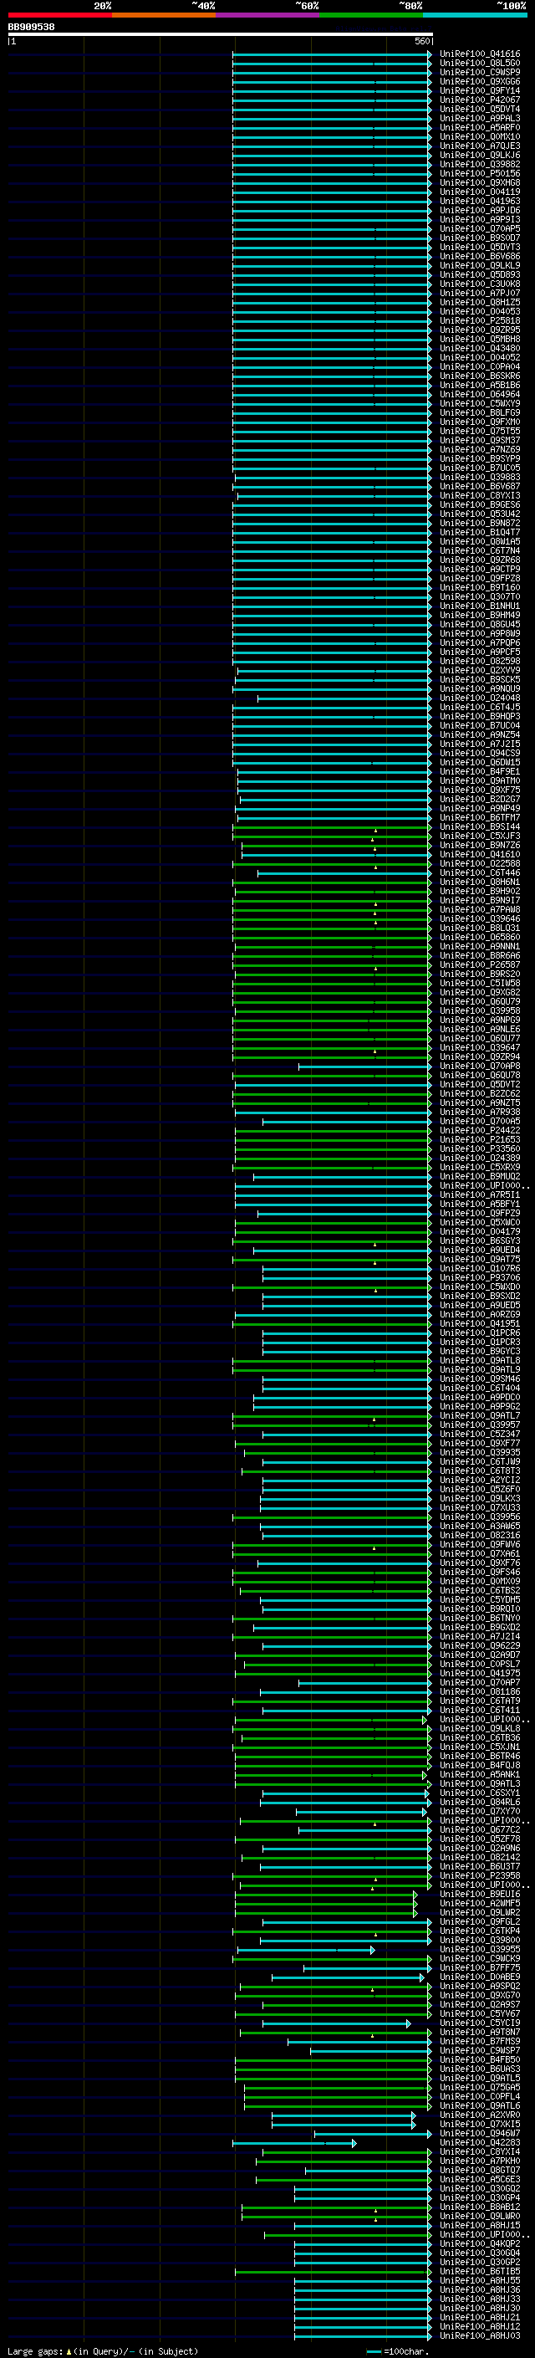Choose hit UniRef100_Q41963

coord(480,201)
